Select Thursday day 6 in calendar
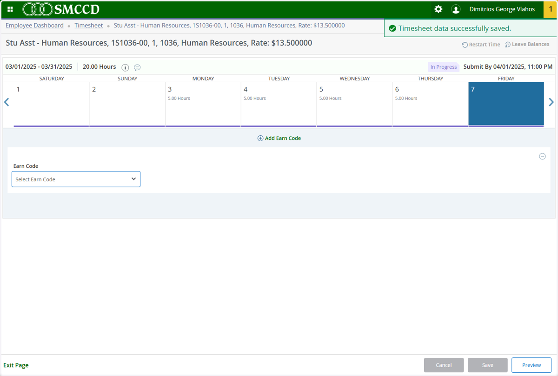Image resolution: width=558 pixels, height=376 pixels. click(x=430, y=104)
